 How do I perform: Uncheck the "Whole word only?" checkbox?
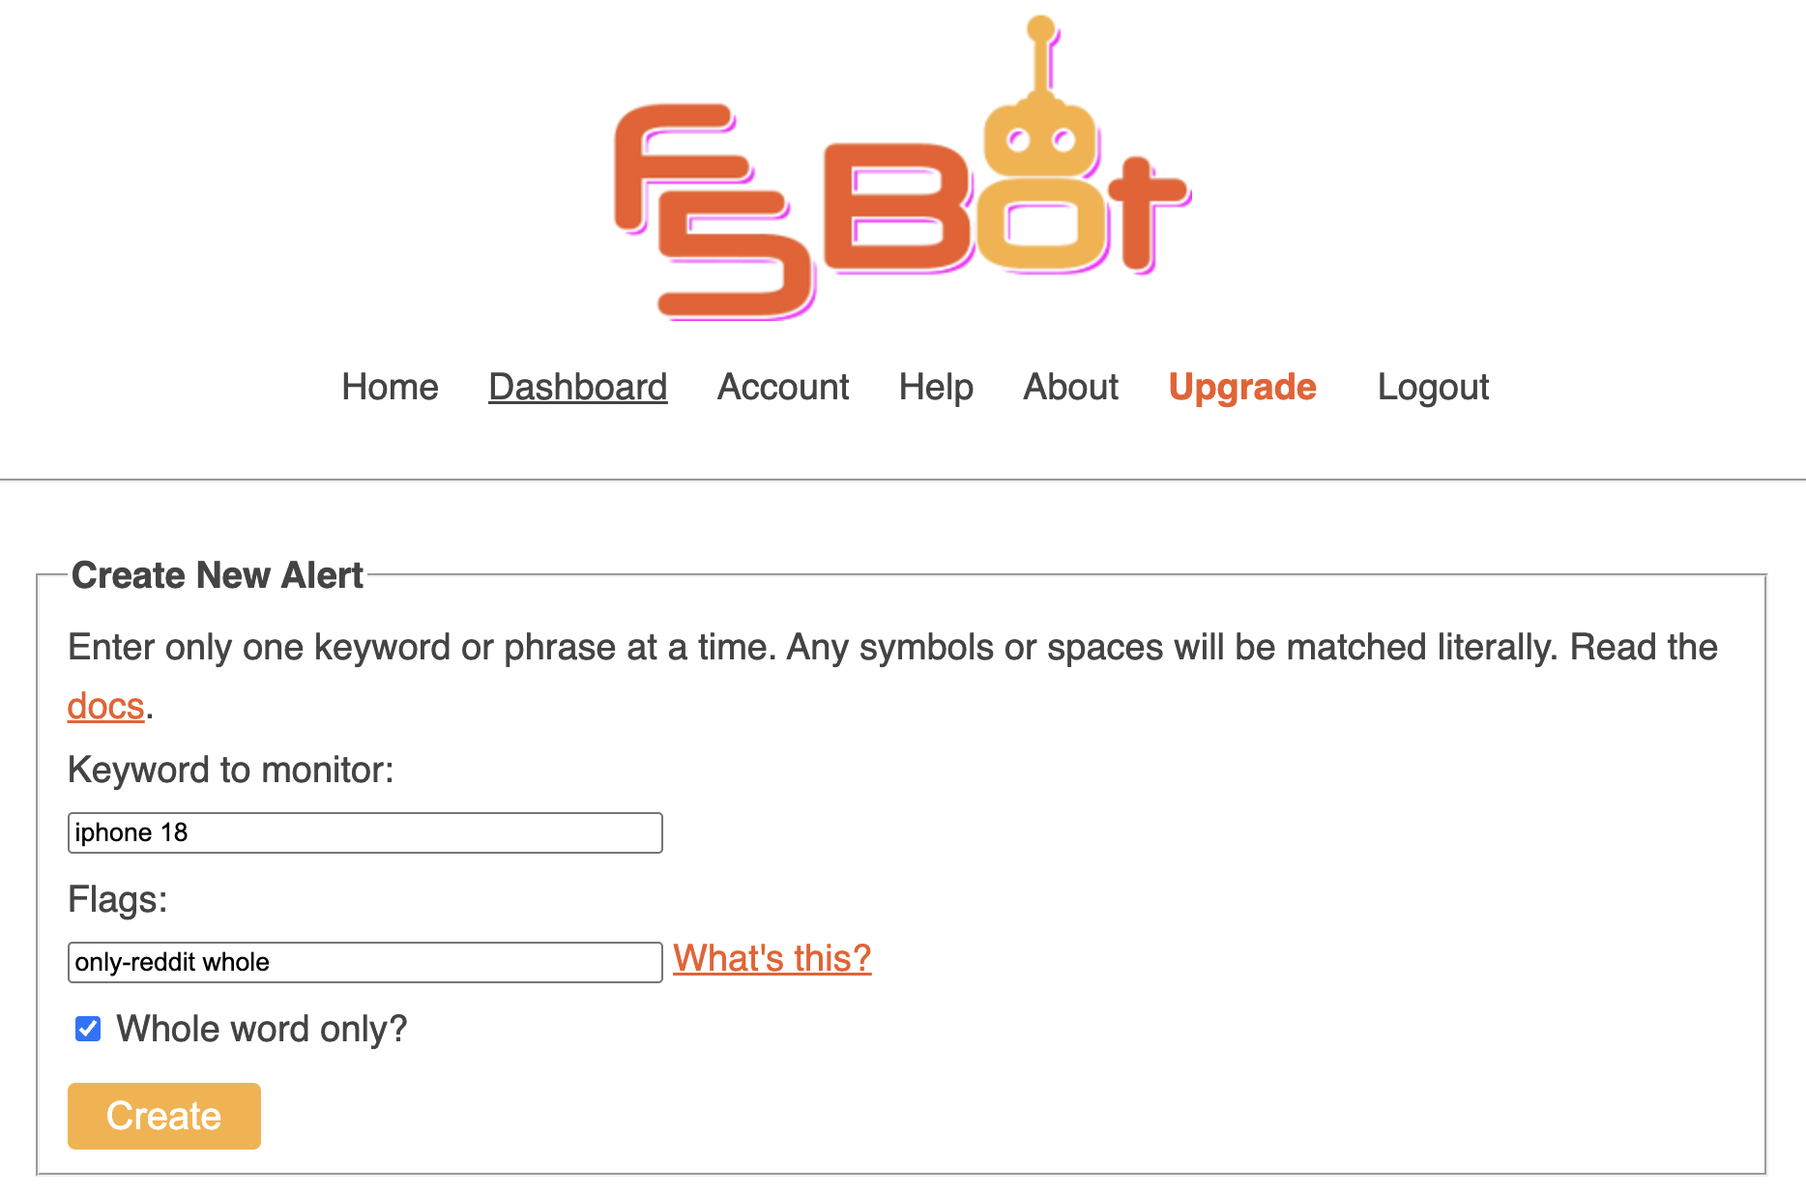click(x=88, y=1029)
